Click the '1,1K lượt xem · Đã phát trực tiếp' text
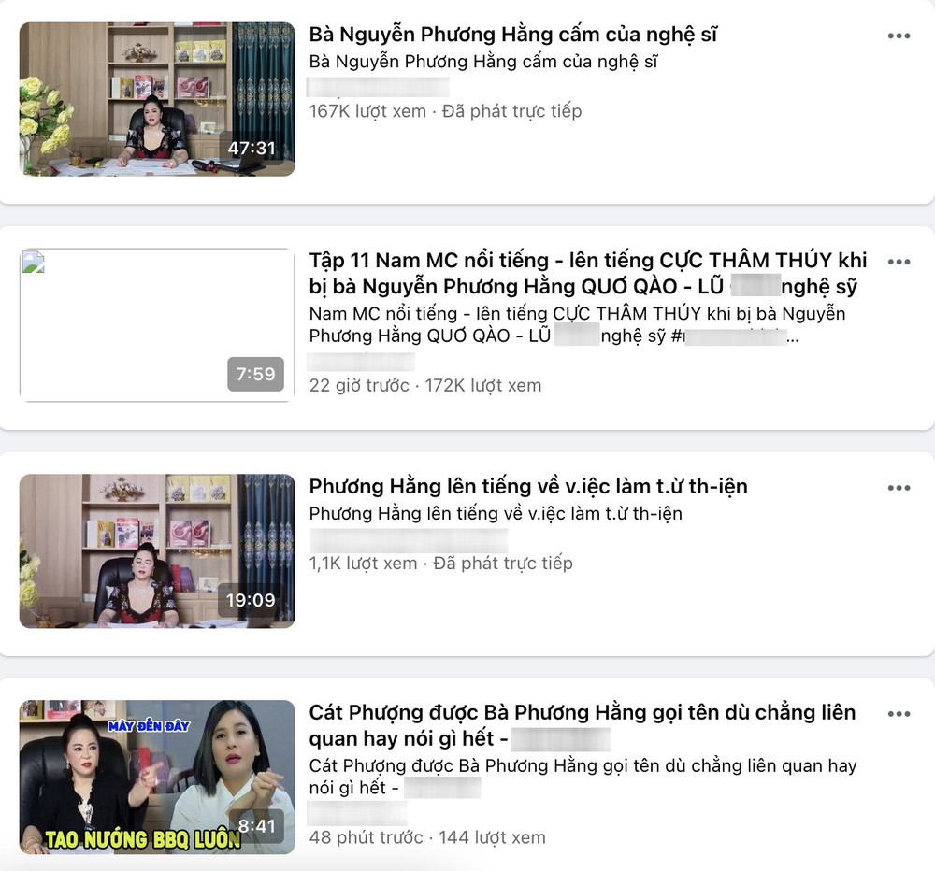Screen dimensions: 935x871 [440, 563]
